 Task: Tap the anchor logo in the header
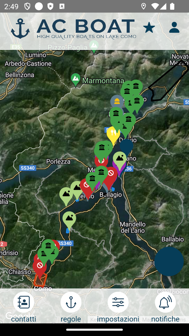pyautogui.click(x=20, y=29)
